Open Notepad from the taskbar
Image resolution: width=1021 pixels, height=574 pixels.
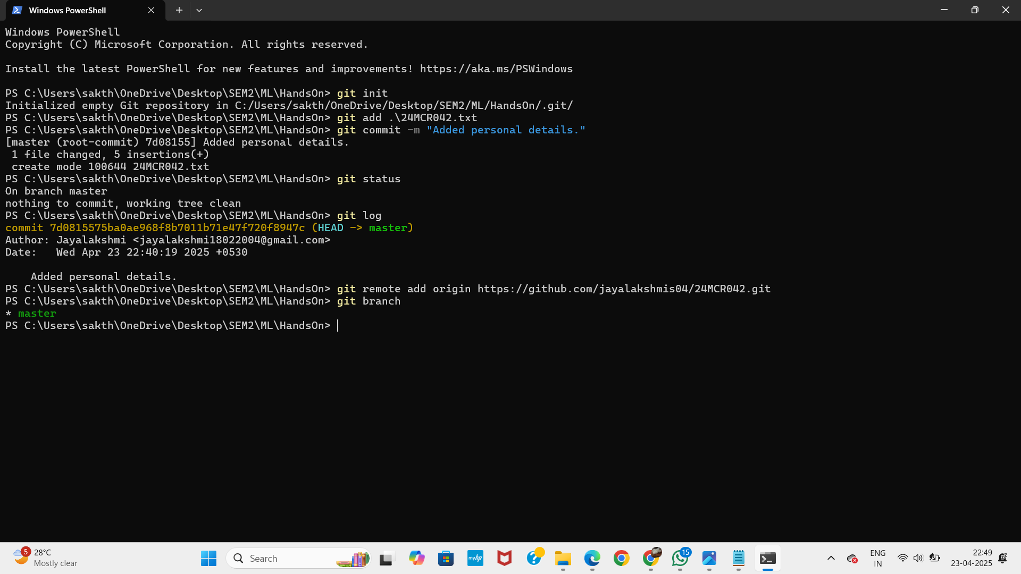pyautogui.click(x=739, y=558)
